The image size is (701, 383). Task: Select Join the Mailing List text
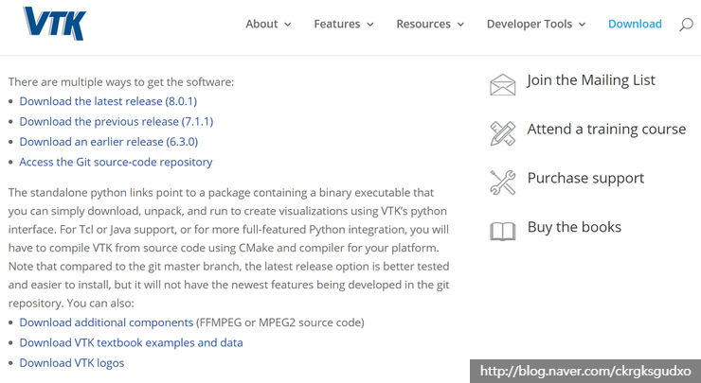coord(591,80)
